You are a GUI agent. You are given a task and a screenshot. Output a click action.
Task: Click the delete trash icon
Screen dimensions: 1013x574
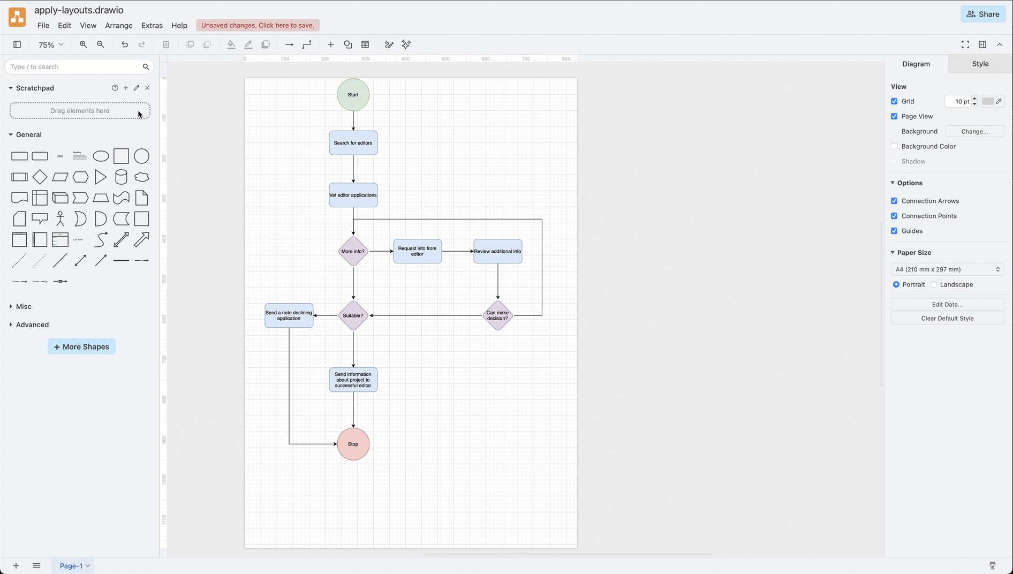point(166,44)
